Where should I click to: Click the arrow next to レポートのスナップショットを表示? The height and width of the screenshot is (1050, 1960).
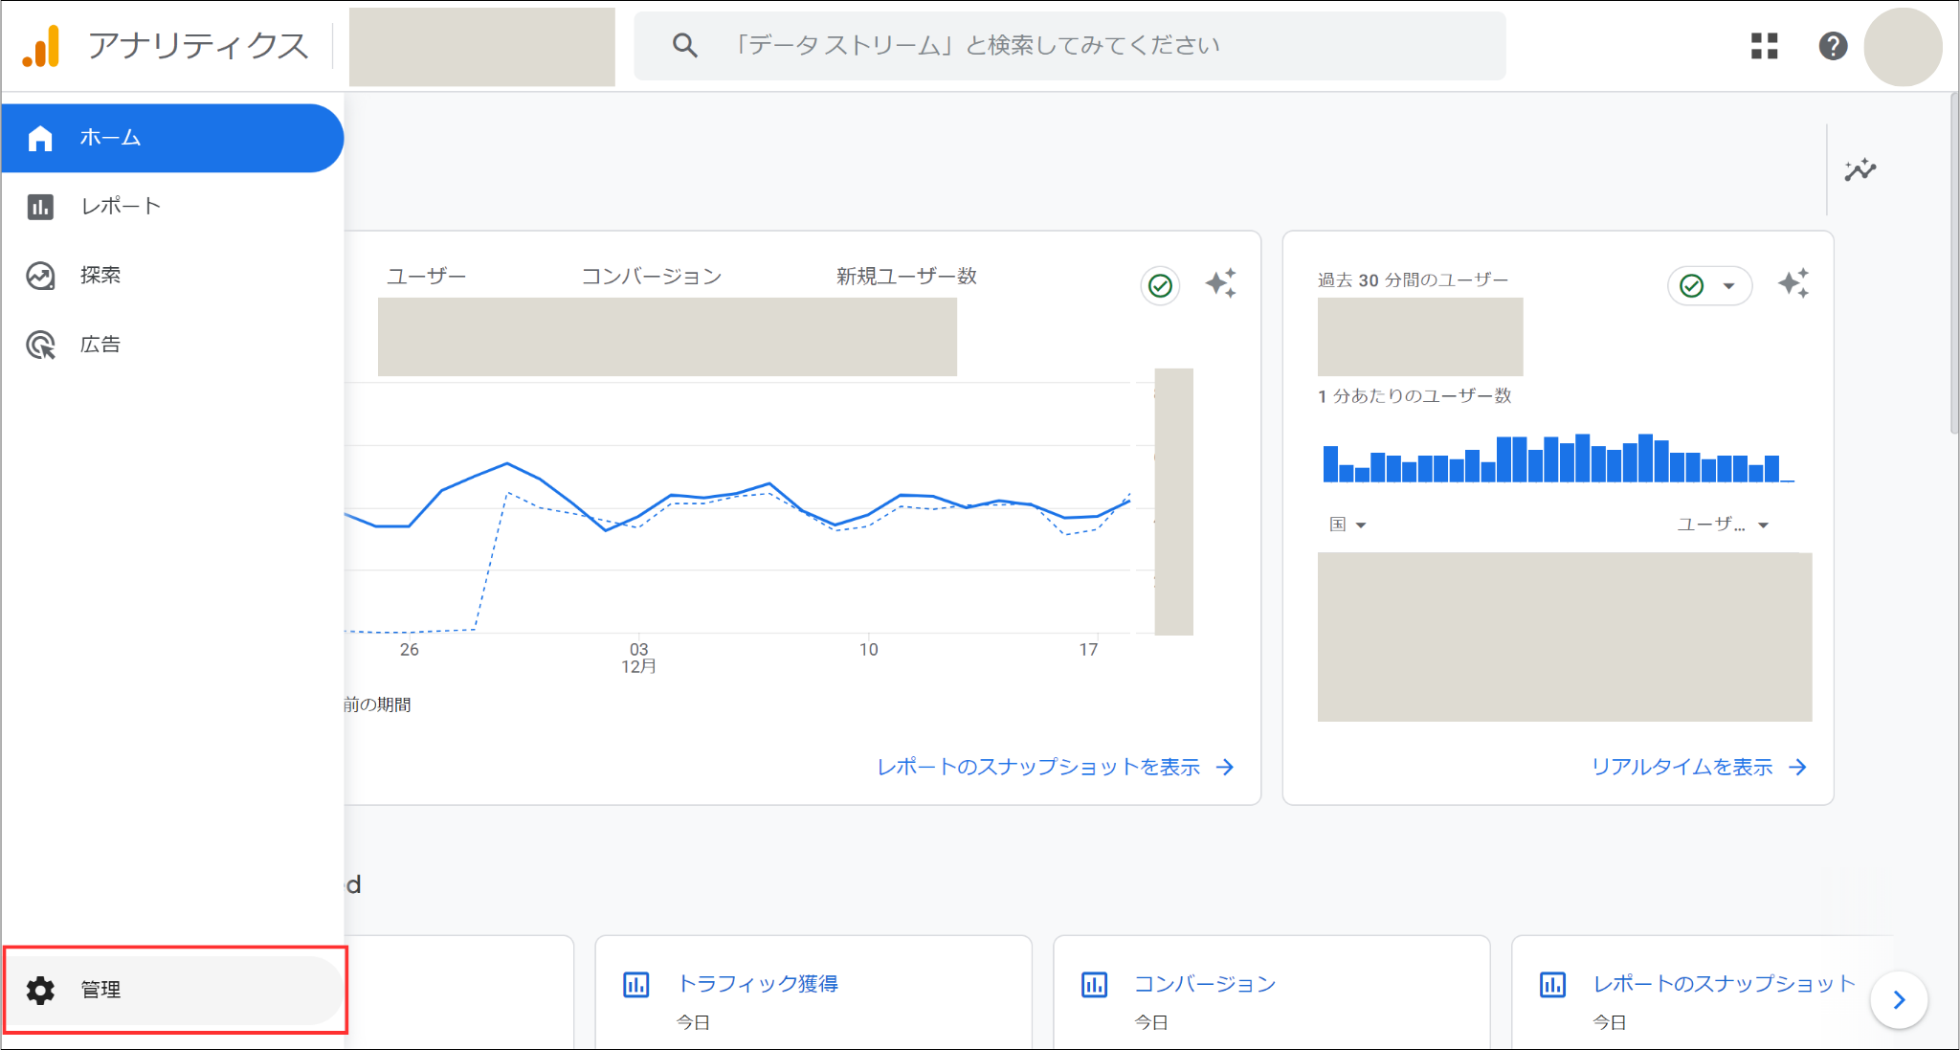pos(1225,767)
